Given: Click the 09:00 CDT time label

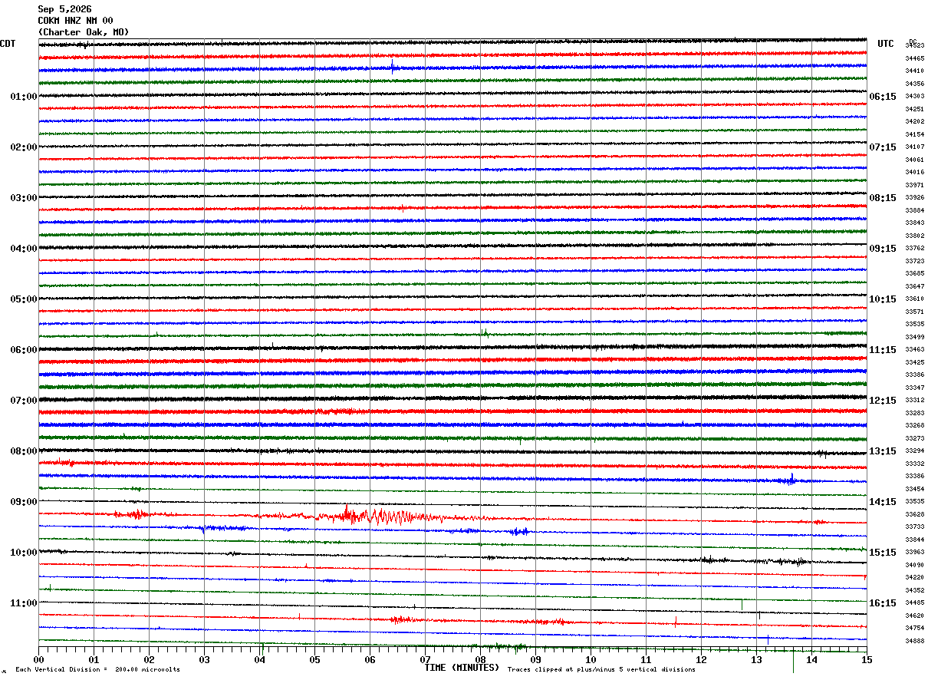Looking at the screenshot, I should pos(24,501).
